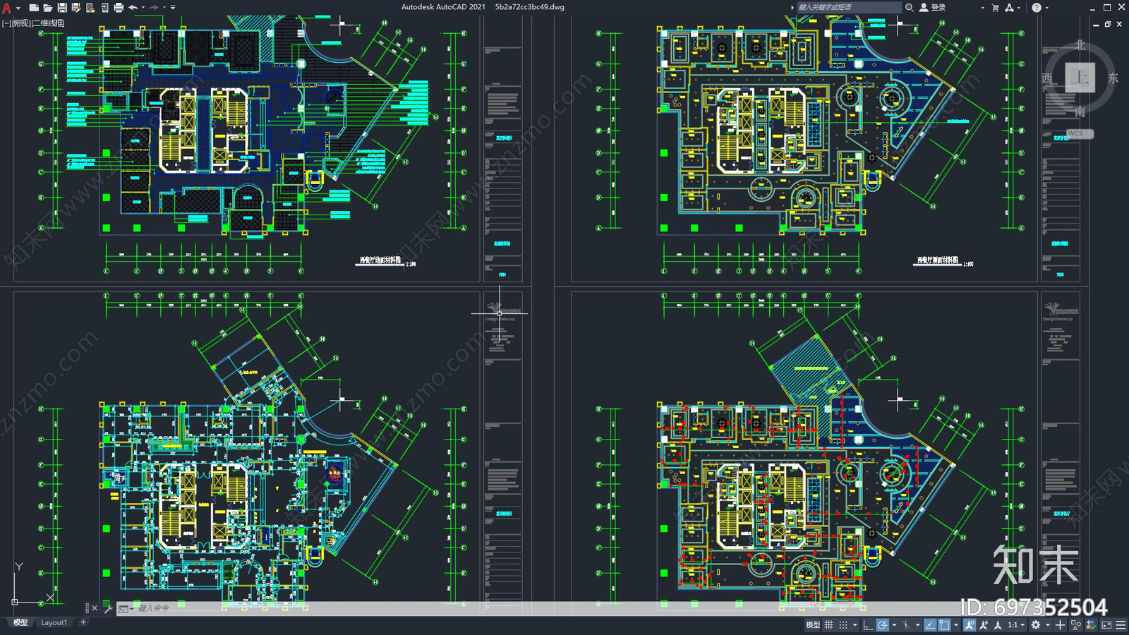Screen dimensions: 1129x635
Task: Open the 二维线框 visual style menu
Action: (x=49, y=23)
